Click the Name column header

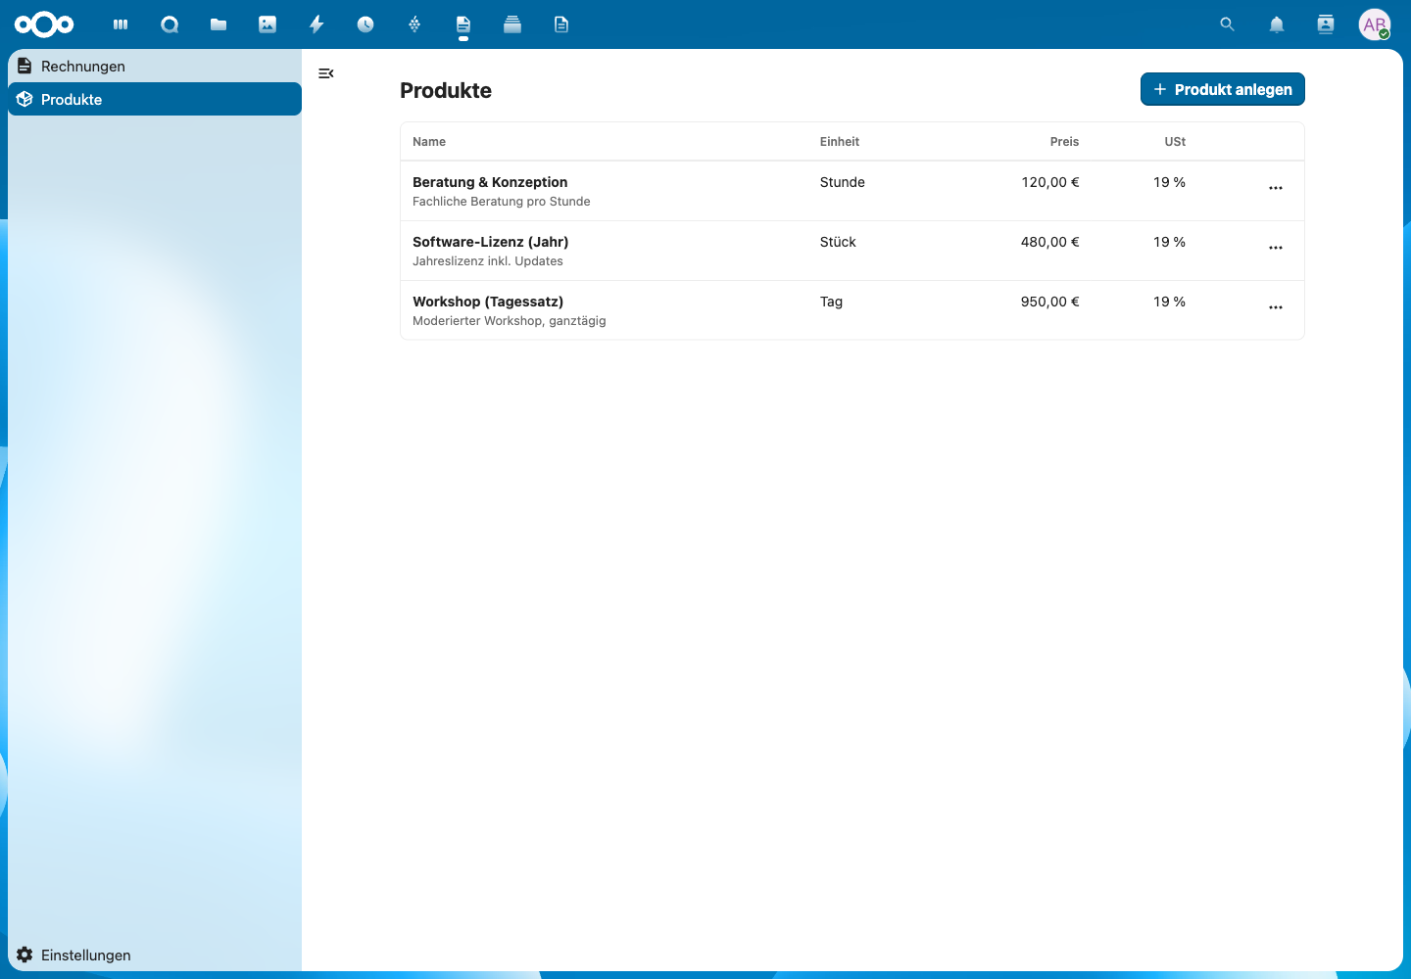pos(429,142)
